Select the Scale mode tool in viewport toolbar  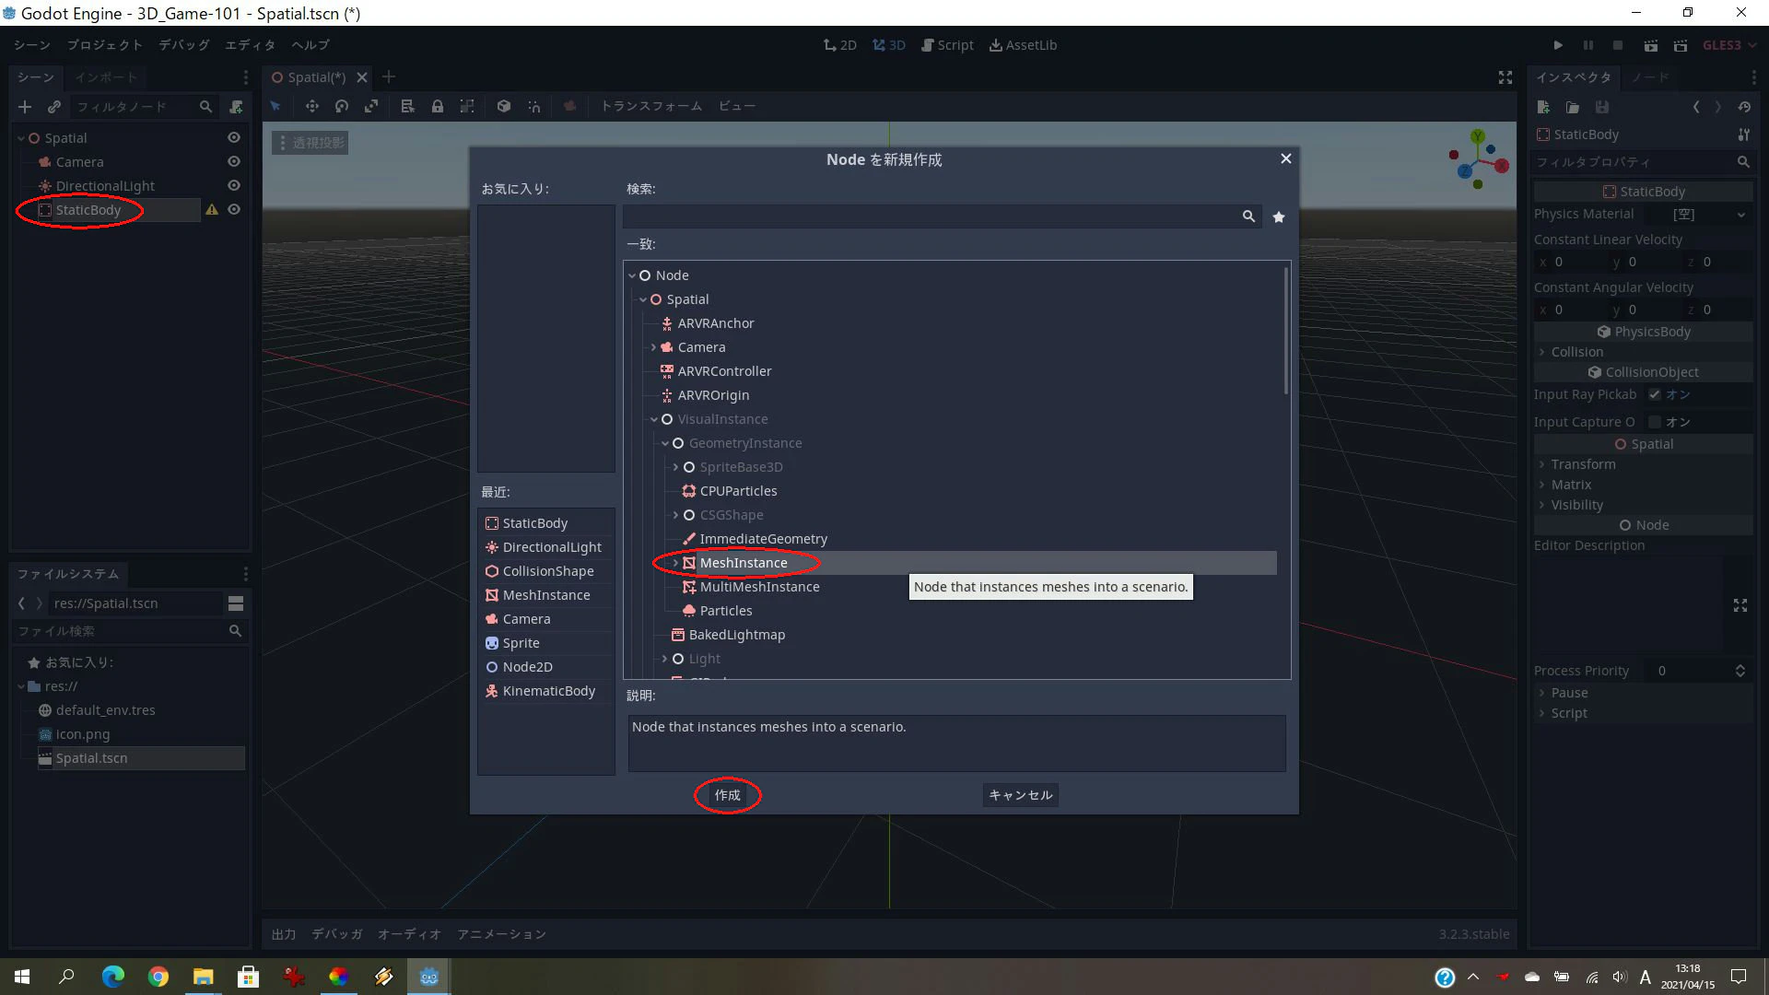pos(371,106)
